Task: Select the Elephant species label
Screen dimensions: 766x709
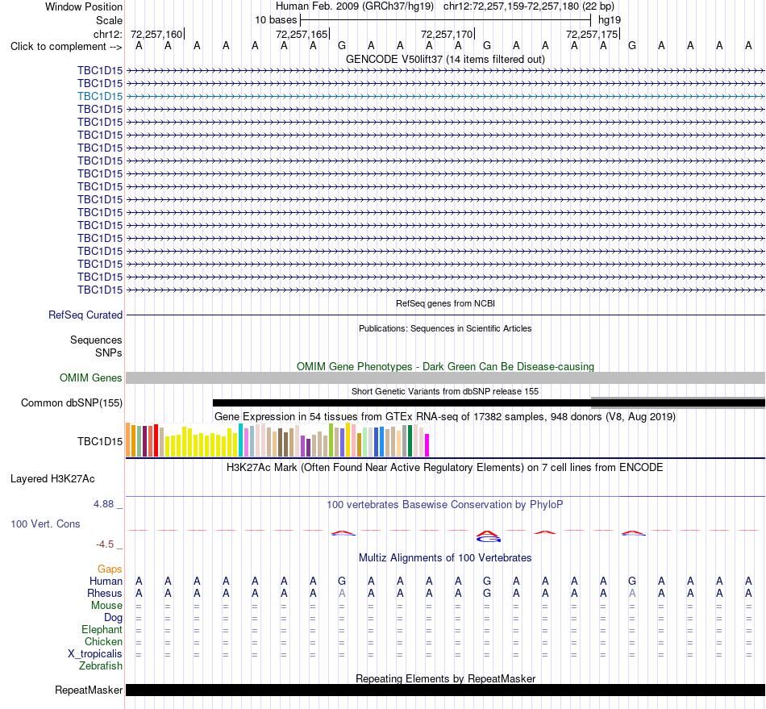Action: tap(102, 629)
